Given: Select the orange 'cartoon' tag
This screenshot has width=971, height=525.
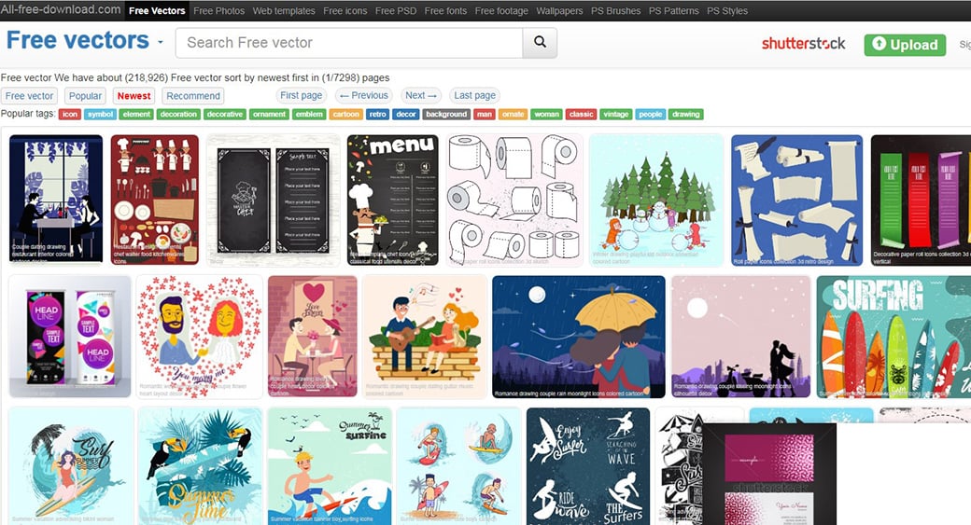Looking at the screenshot, I should pos(345,114).
